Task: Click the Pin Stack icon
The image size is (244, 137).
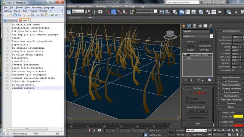Action: 185,80
